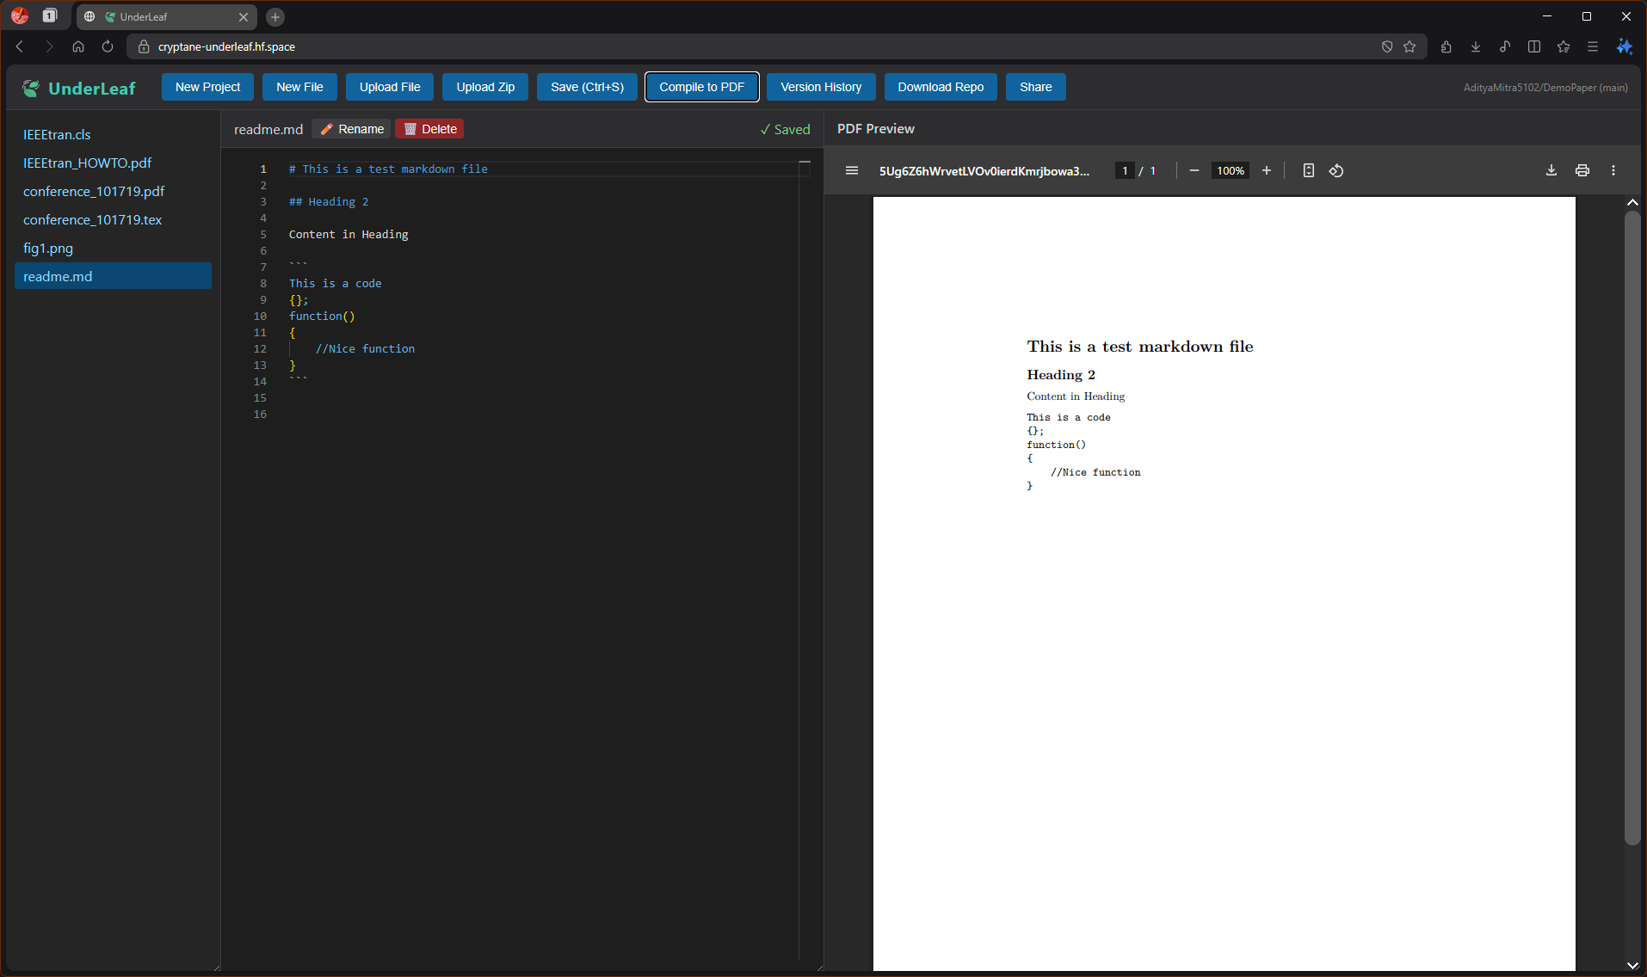Reload the browser page
1647x977 pixels.
pos(108,46)
